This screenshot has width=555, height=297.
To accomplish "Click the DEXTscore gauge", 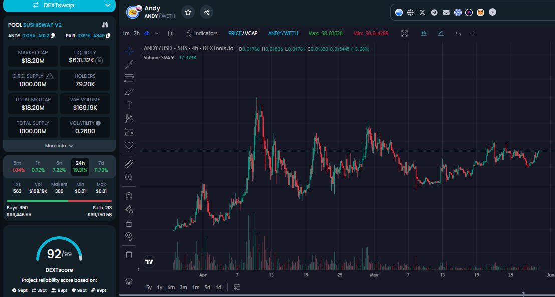I will (x=59, y=250).
